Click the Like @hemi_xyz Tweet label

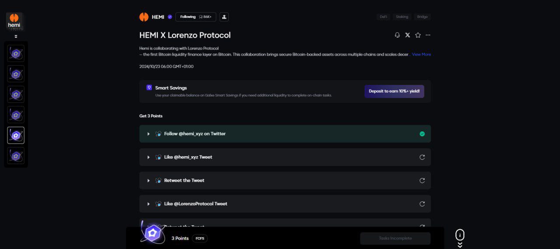click(x=188, y=157)
